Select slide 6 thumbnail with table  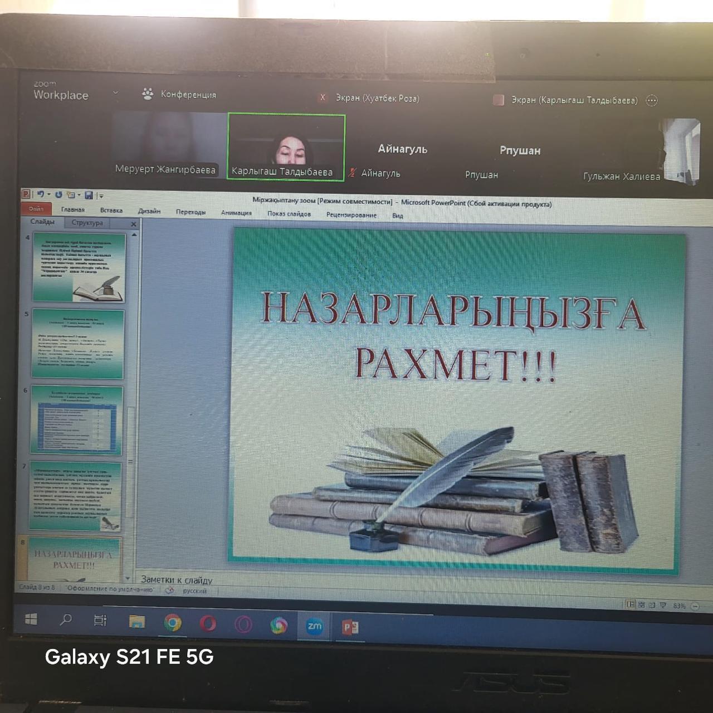[77, 420]
